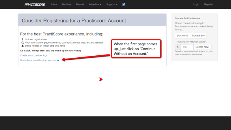Click the Donate $10 button
231x130 pixels.
pyautogui.click(x=198, y=35)
